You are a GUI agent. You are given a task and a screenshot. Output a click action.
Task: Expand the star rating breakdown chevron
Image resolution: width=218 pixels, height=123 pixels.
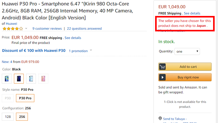pos(26,29)
